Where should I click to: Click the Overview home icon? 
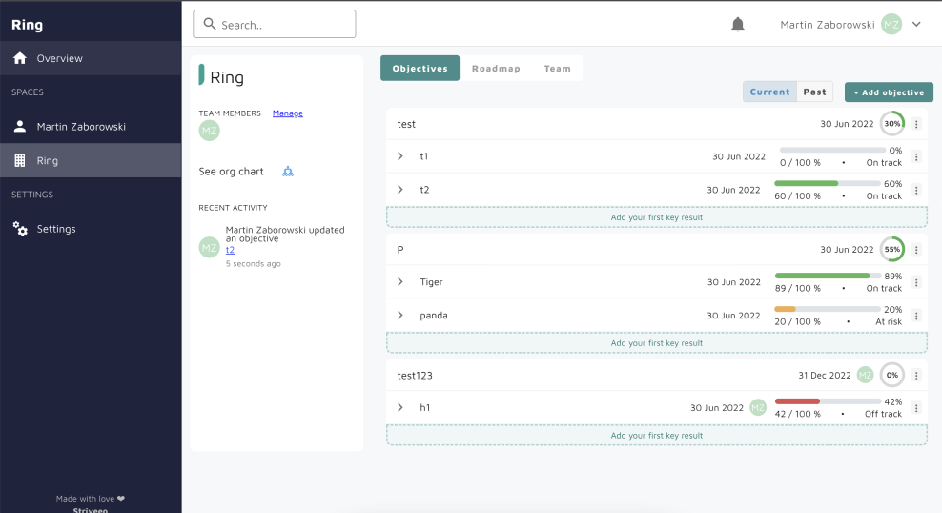(20, 58)
